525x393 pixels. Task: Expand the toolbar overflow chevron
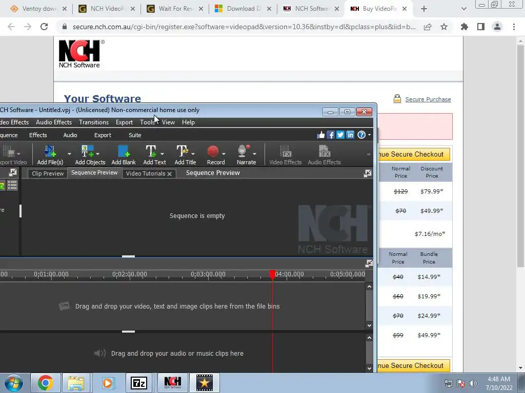click(x=369, y=154)
